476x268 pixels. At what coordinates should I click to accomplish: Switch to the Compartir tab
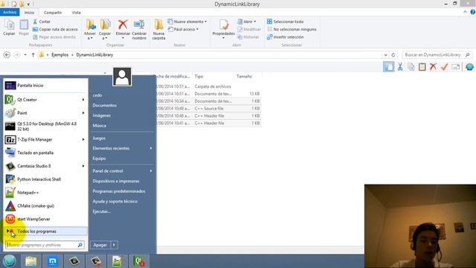click(x=53, y=13)
